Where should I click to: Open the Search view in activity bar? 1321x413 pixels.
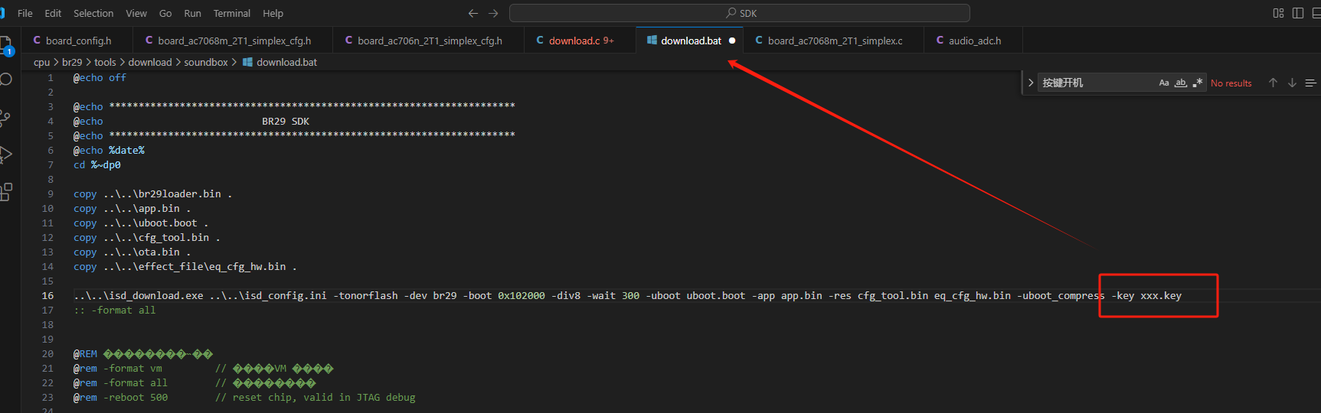[5, 80]
